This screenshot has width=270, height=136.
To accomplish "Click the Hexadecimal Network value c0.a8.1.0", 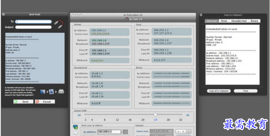I will (97, 83).
